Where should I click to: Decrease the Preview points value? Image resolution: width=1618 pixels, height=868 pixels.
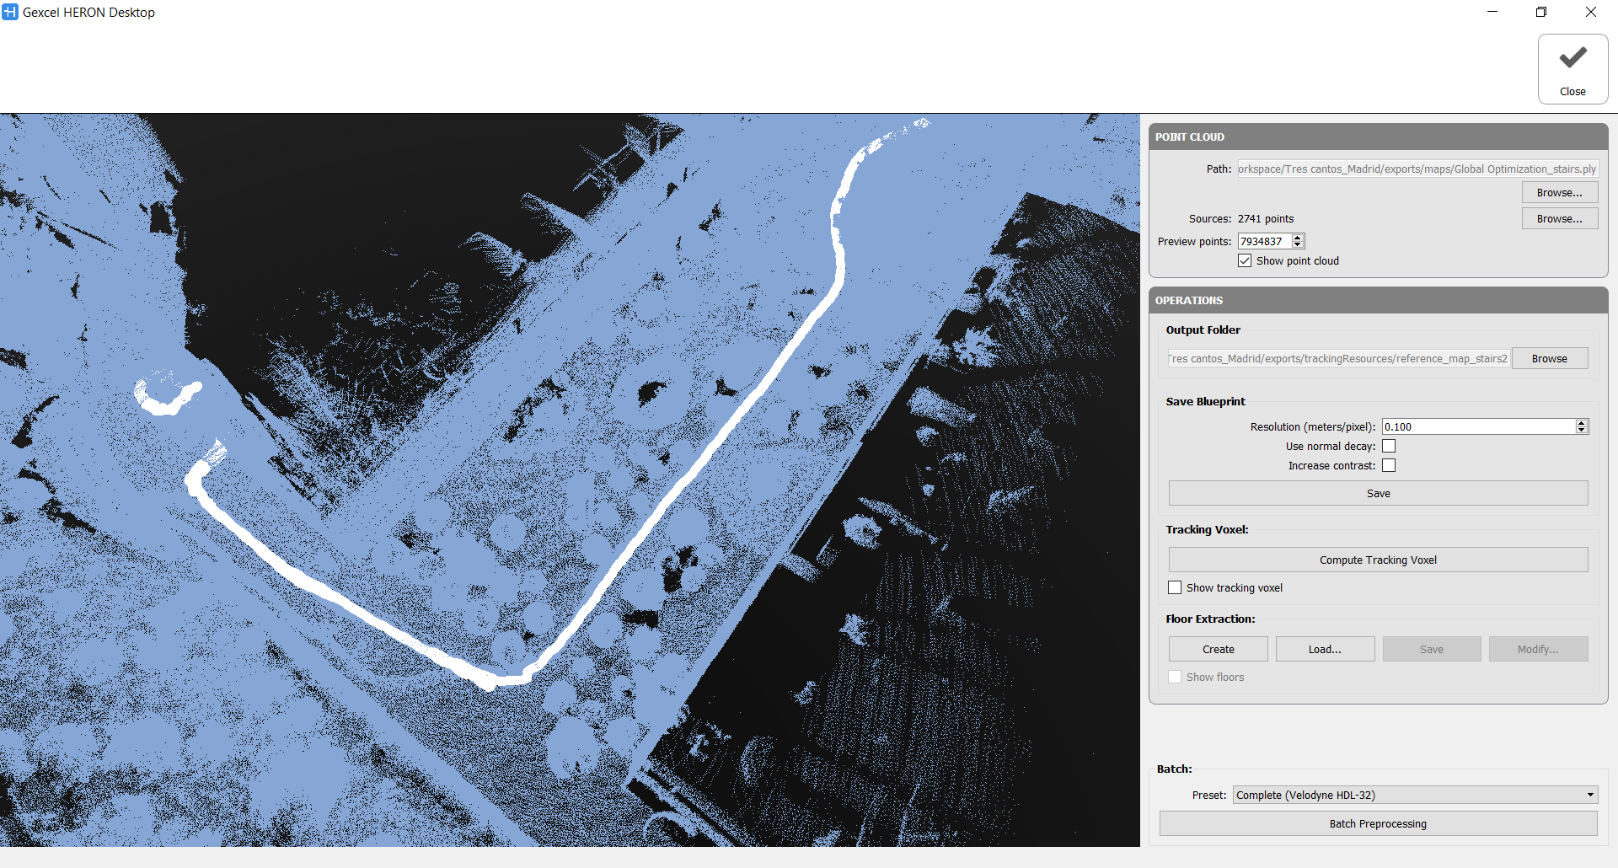coord(1298,245)
